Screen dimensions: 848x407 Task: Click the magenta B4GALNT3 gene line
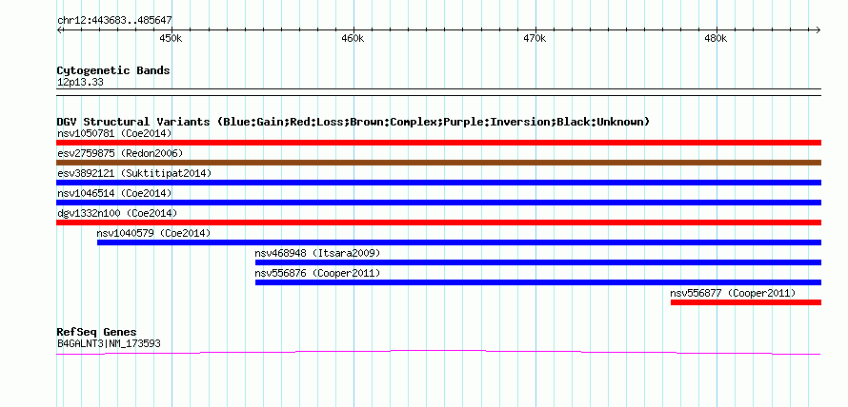(438, 352)
